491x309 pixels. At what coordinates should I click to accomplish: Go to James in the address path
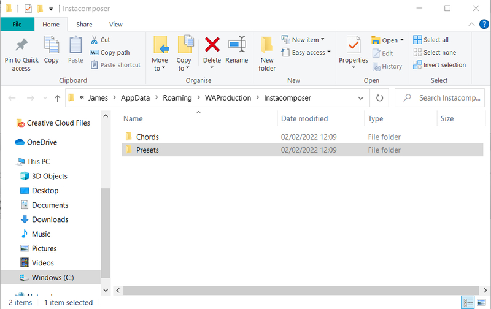98,98
